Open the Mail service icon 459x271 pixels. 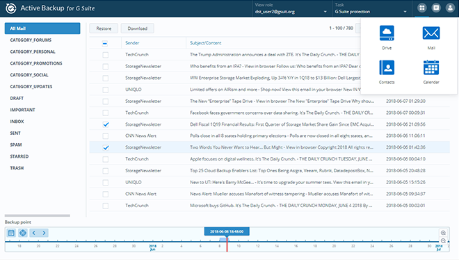[431, 33]
